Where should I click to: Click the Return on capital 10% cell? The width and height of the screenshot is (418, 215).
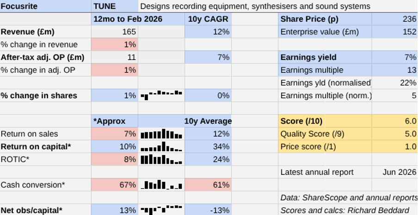point(115,147)
